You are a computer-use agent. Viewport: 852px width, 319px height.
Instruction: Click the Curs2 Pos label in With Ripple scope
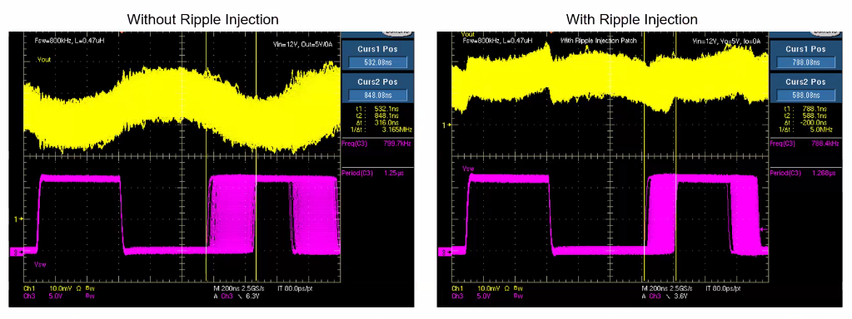[805, 81]
